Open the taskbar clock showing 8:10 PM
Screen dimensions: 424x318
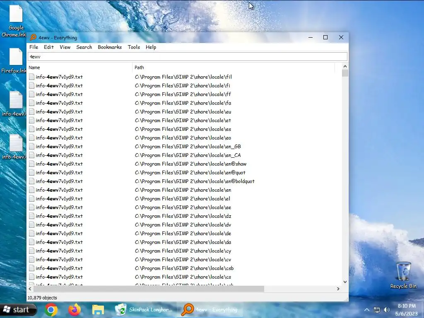point(407,310)
